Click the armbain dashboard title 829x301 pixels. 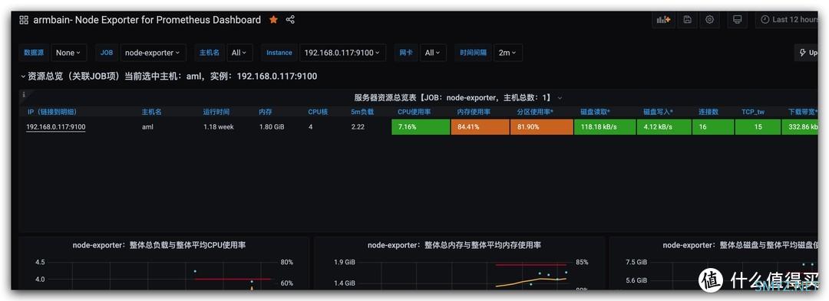coord(147,20)
